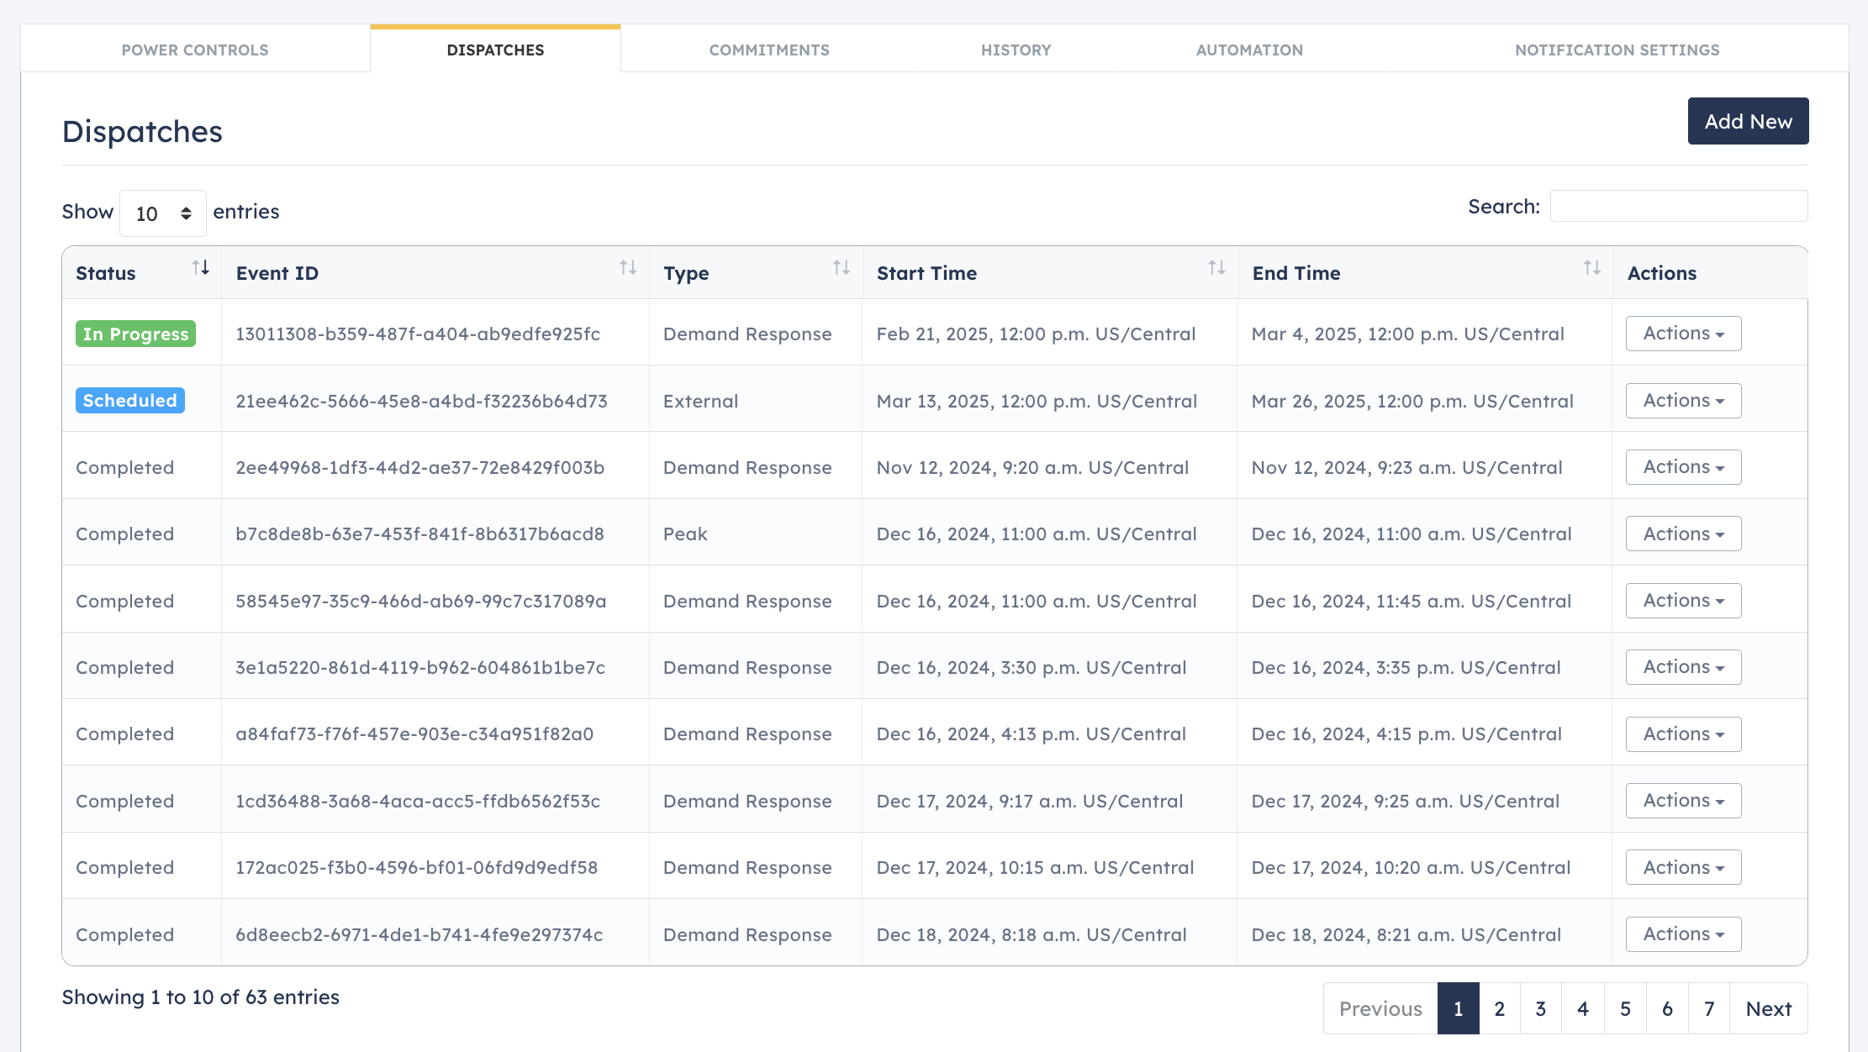Viewport: 1868px width, 1052px height.
Task: Click the Next pagination button
Action: 1769,1008
